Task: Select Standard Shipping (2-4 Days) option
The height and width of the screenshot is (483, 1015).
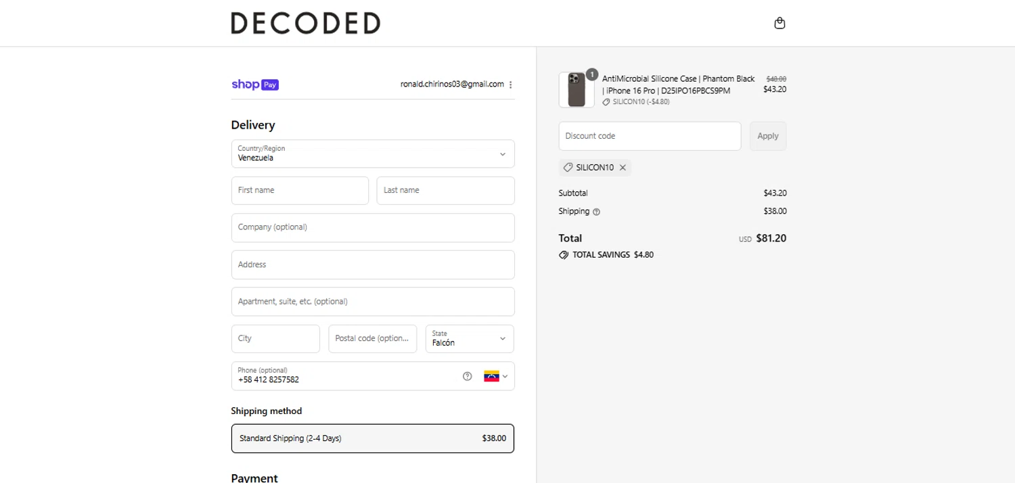Action: click(x=373, y=438)
